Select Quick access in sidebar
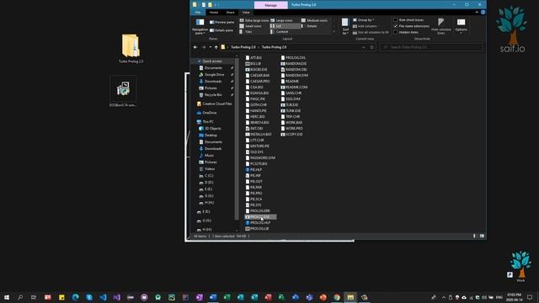The height and width of the screenshot is (303, 539). click(211, 61)
